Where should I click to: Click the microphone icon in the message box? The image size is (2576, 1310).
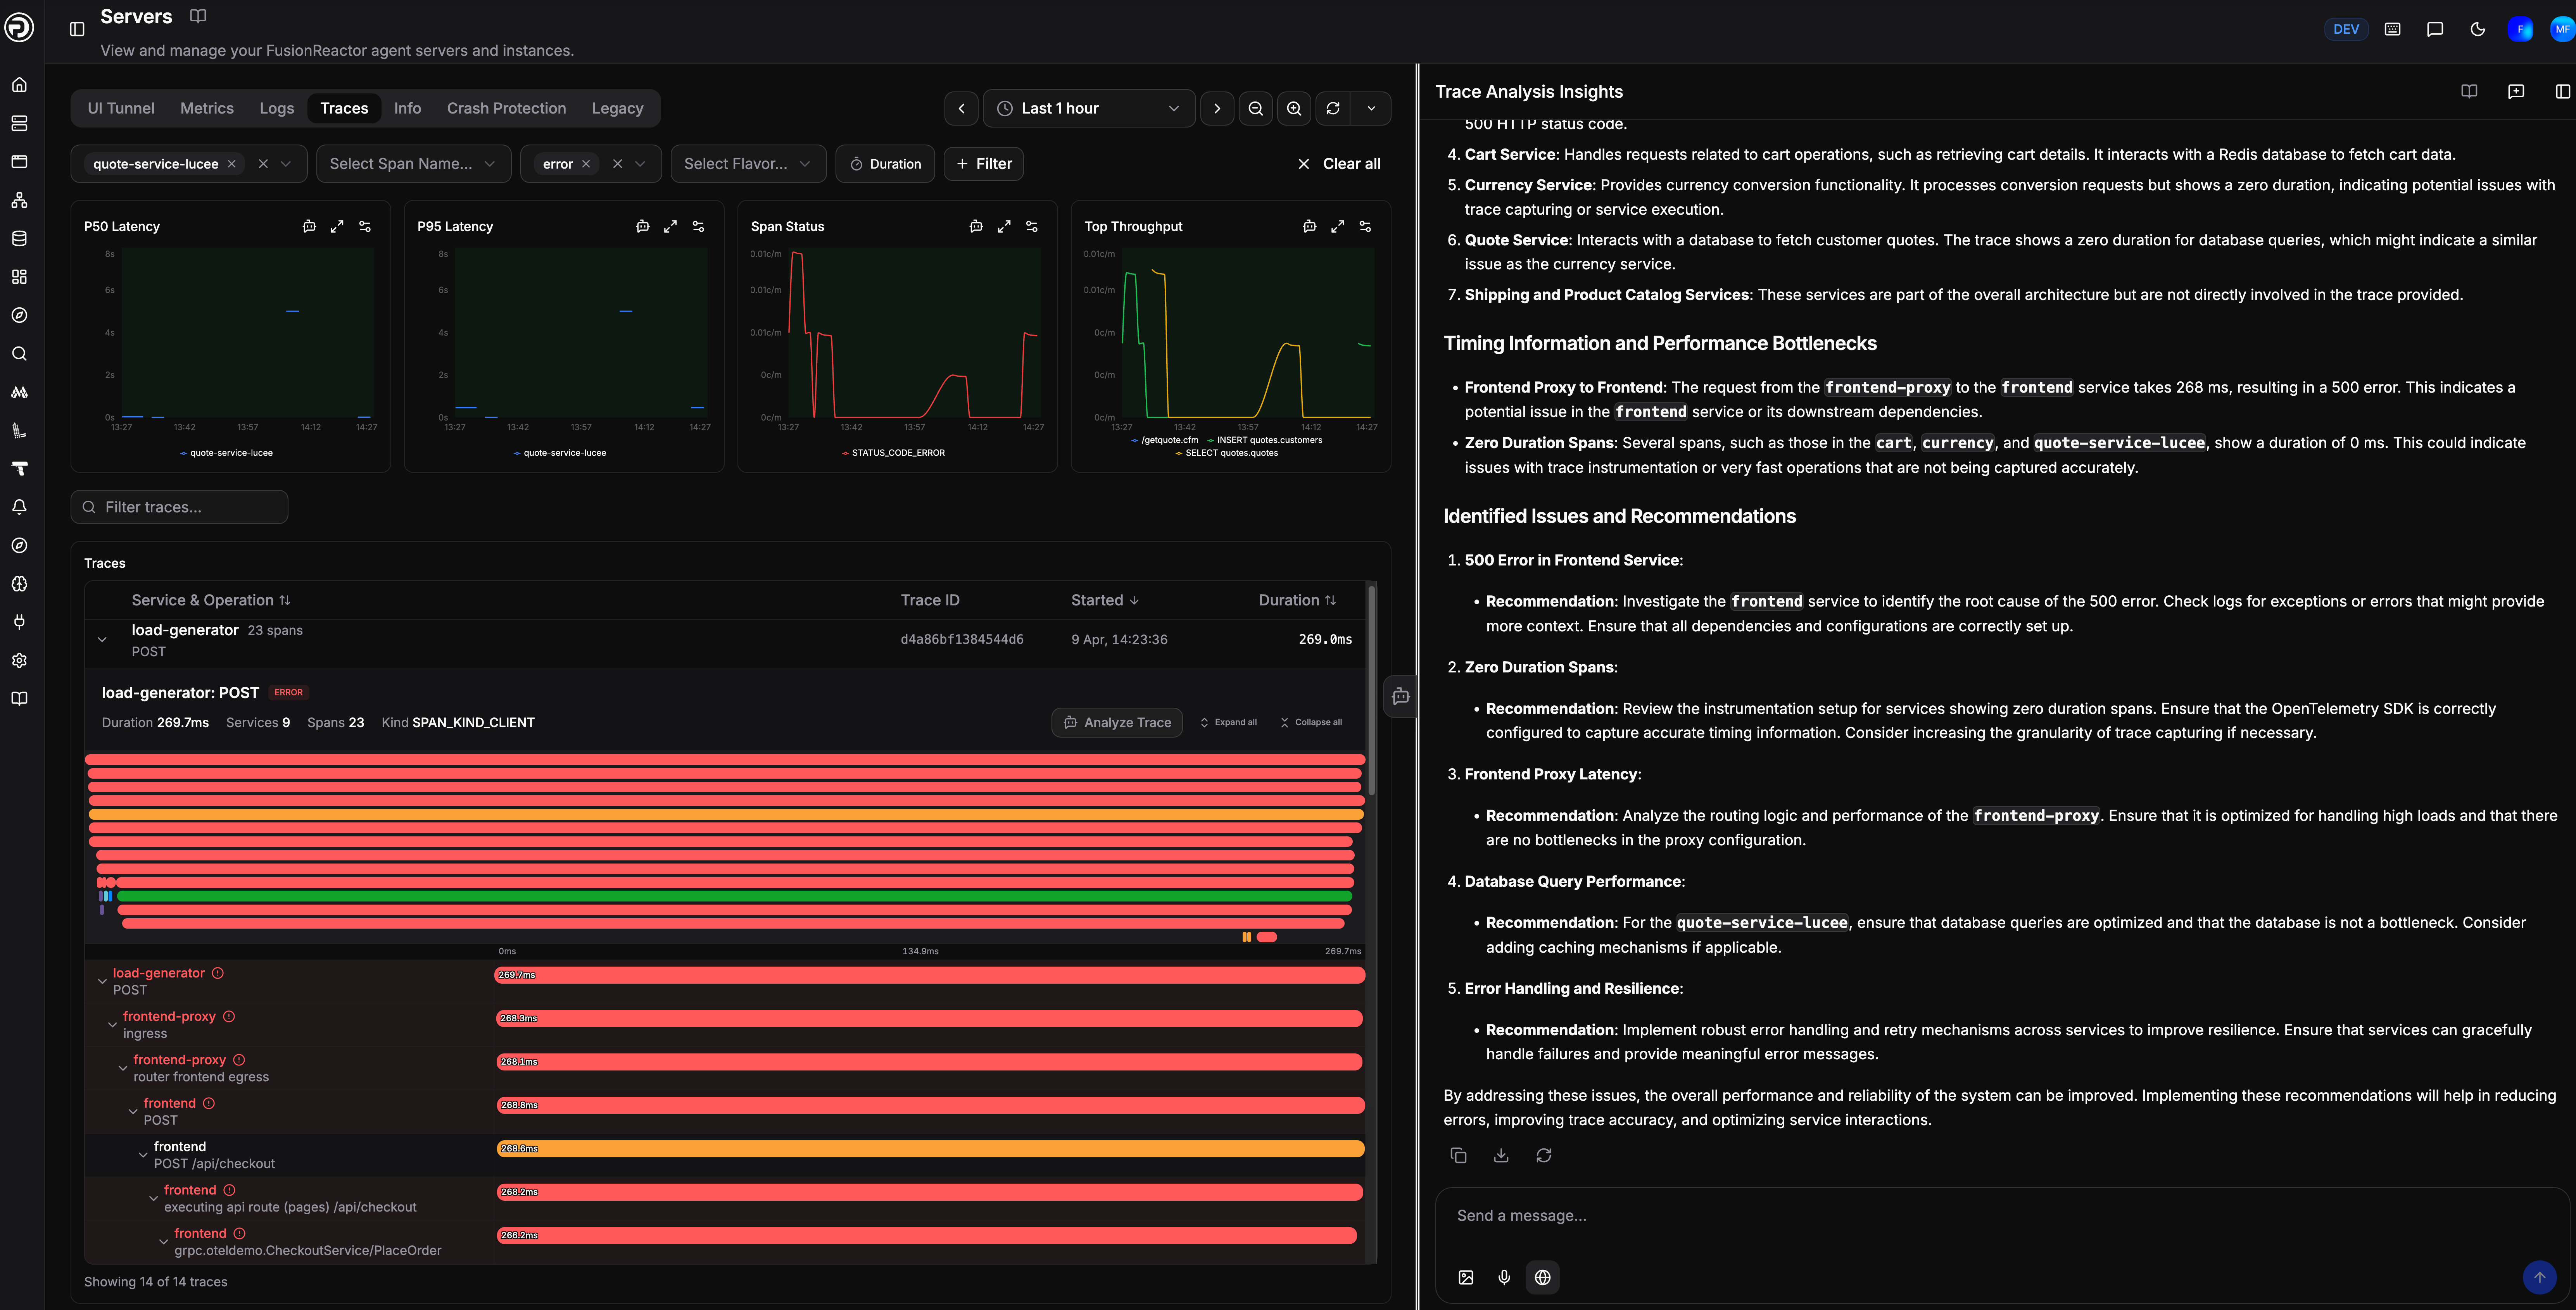(1504, 1277)
